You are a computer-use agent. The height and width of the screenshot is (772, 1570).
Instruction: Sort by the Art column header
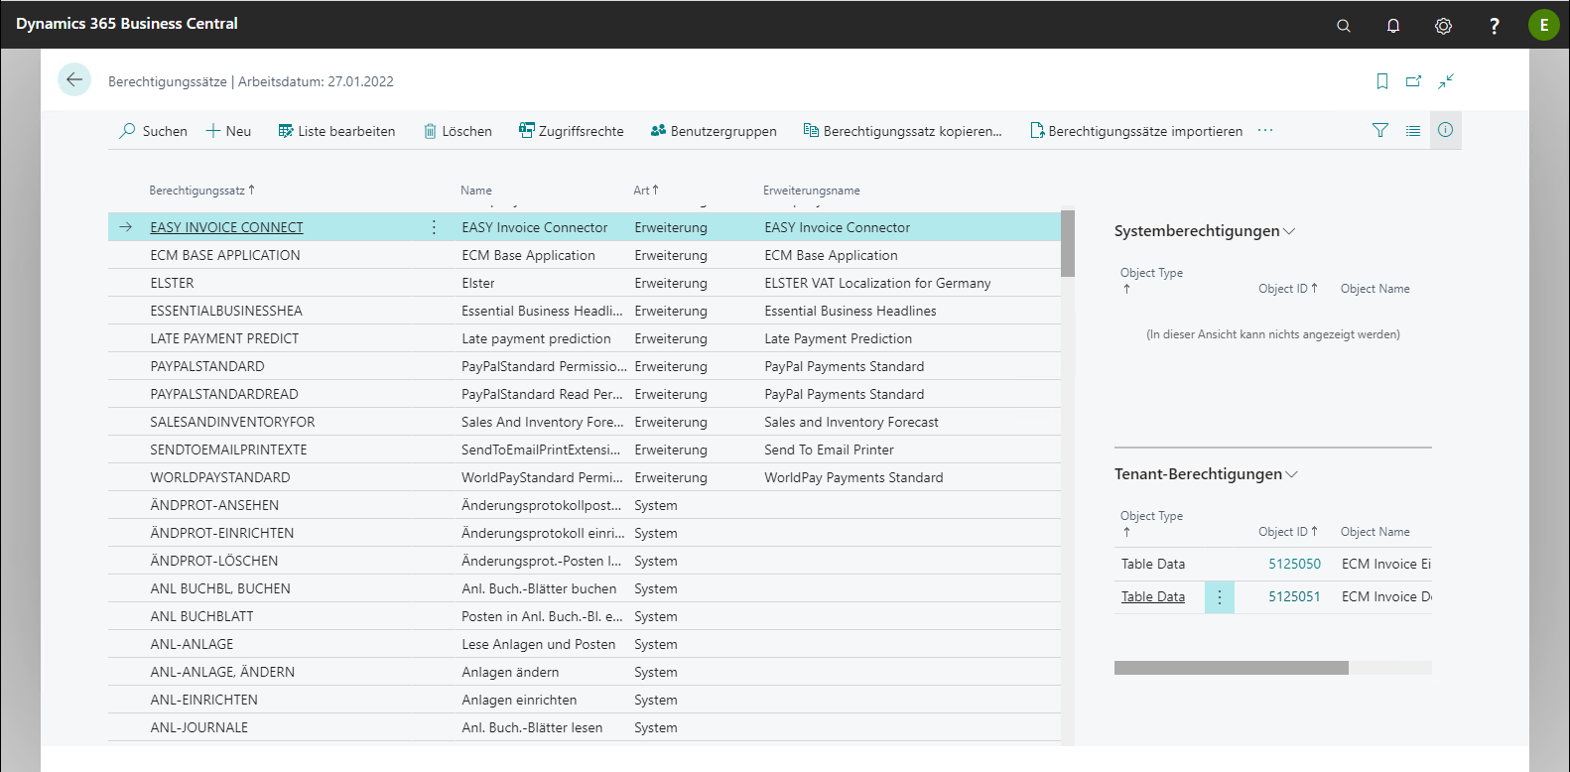coord(646,190)
